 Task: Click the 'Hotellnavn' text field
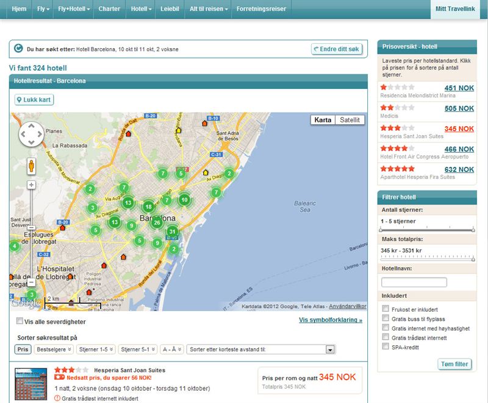414,282
